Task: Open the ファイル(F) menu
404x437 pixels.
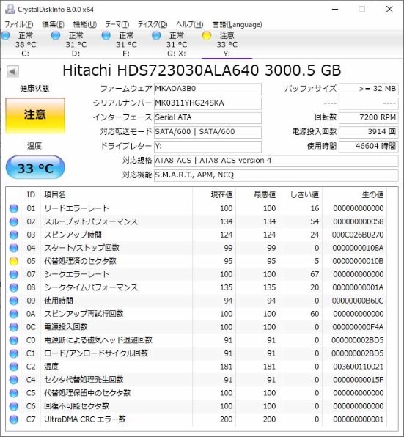Action: (x=19, y=24)
